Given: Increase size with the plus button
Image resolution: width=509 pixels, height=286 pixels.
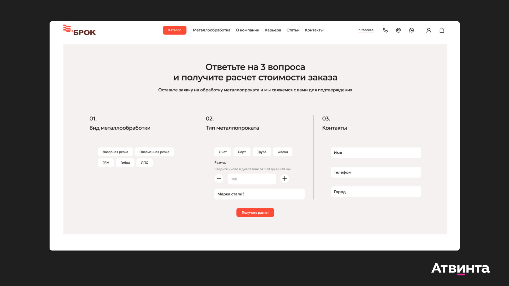Looking at the screenshot, I should (284, 178).
